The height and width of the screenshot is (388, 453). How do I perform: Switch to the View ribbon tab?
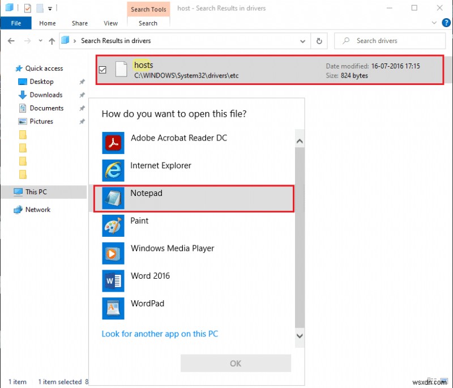pos(111,23)
